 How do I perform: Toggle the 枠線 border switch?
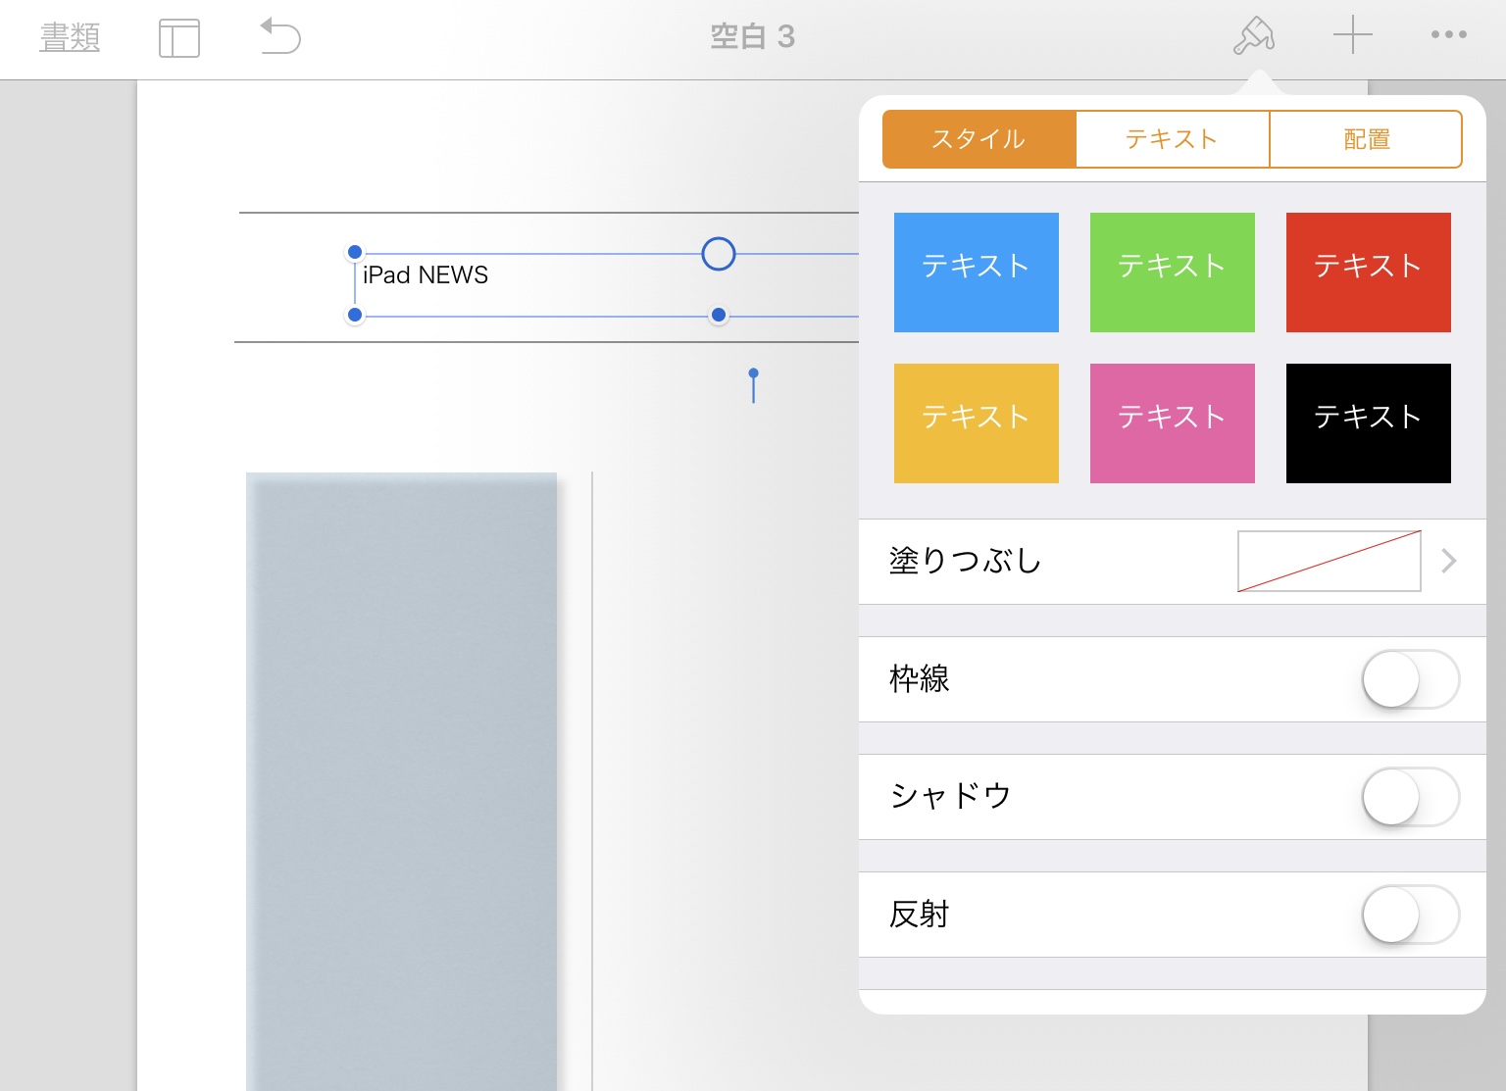[x=1411, y=679]
